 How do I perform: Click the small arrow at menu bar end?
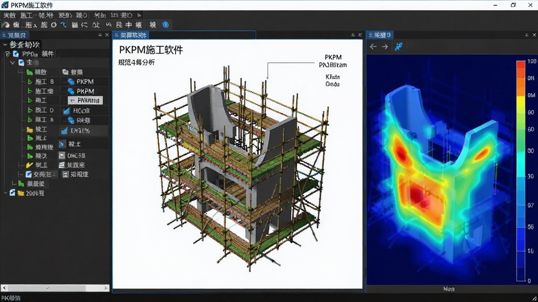(x=139, y=15)
